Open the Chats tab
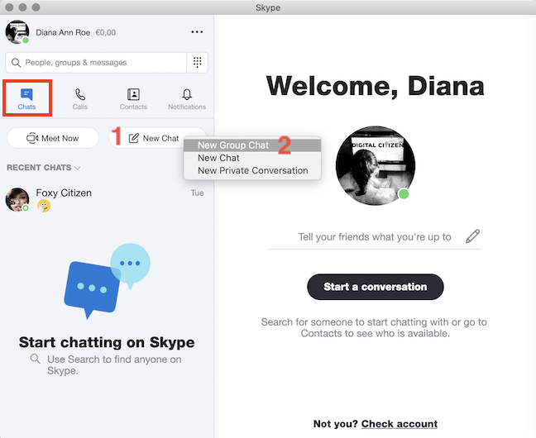Image resolution: width=536 pixels, height=438 pixels. click(x=26, y=98)
